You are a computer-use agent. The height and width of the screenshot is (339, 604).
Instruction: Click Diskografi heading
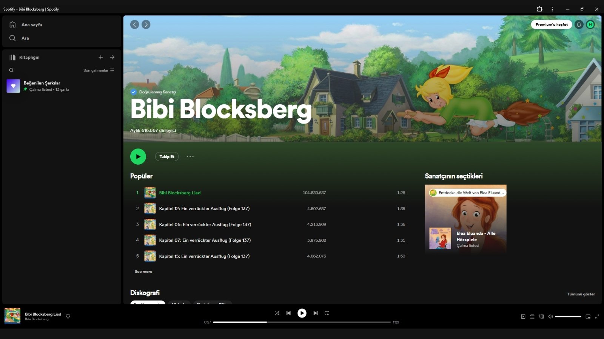(145, 293)
